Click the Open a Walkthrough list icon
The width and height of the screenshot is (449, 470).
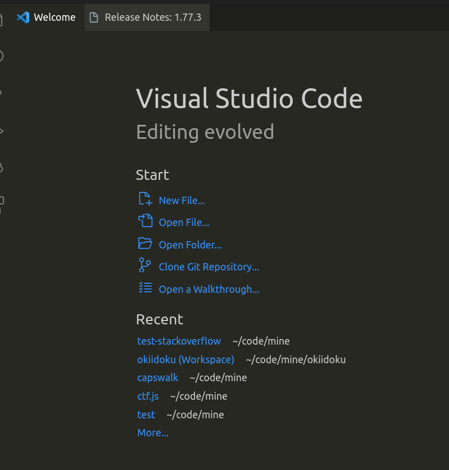click(145, 288)
